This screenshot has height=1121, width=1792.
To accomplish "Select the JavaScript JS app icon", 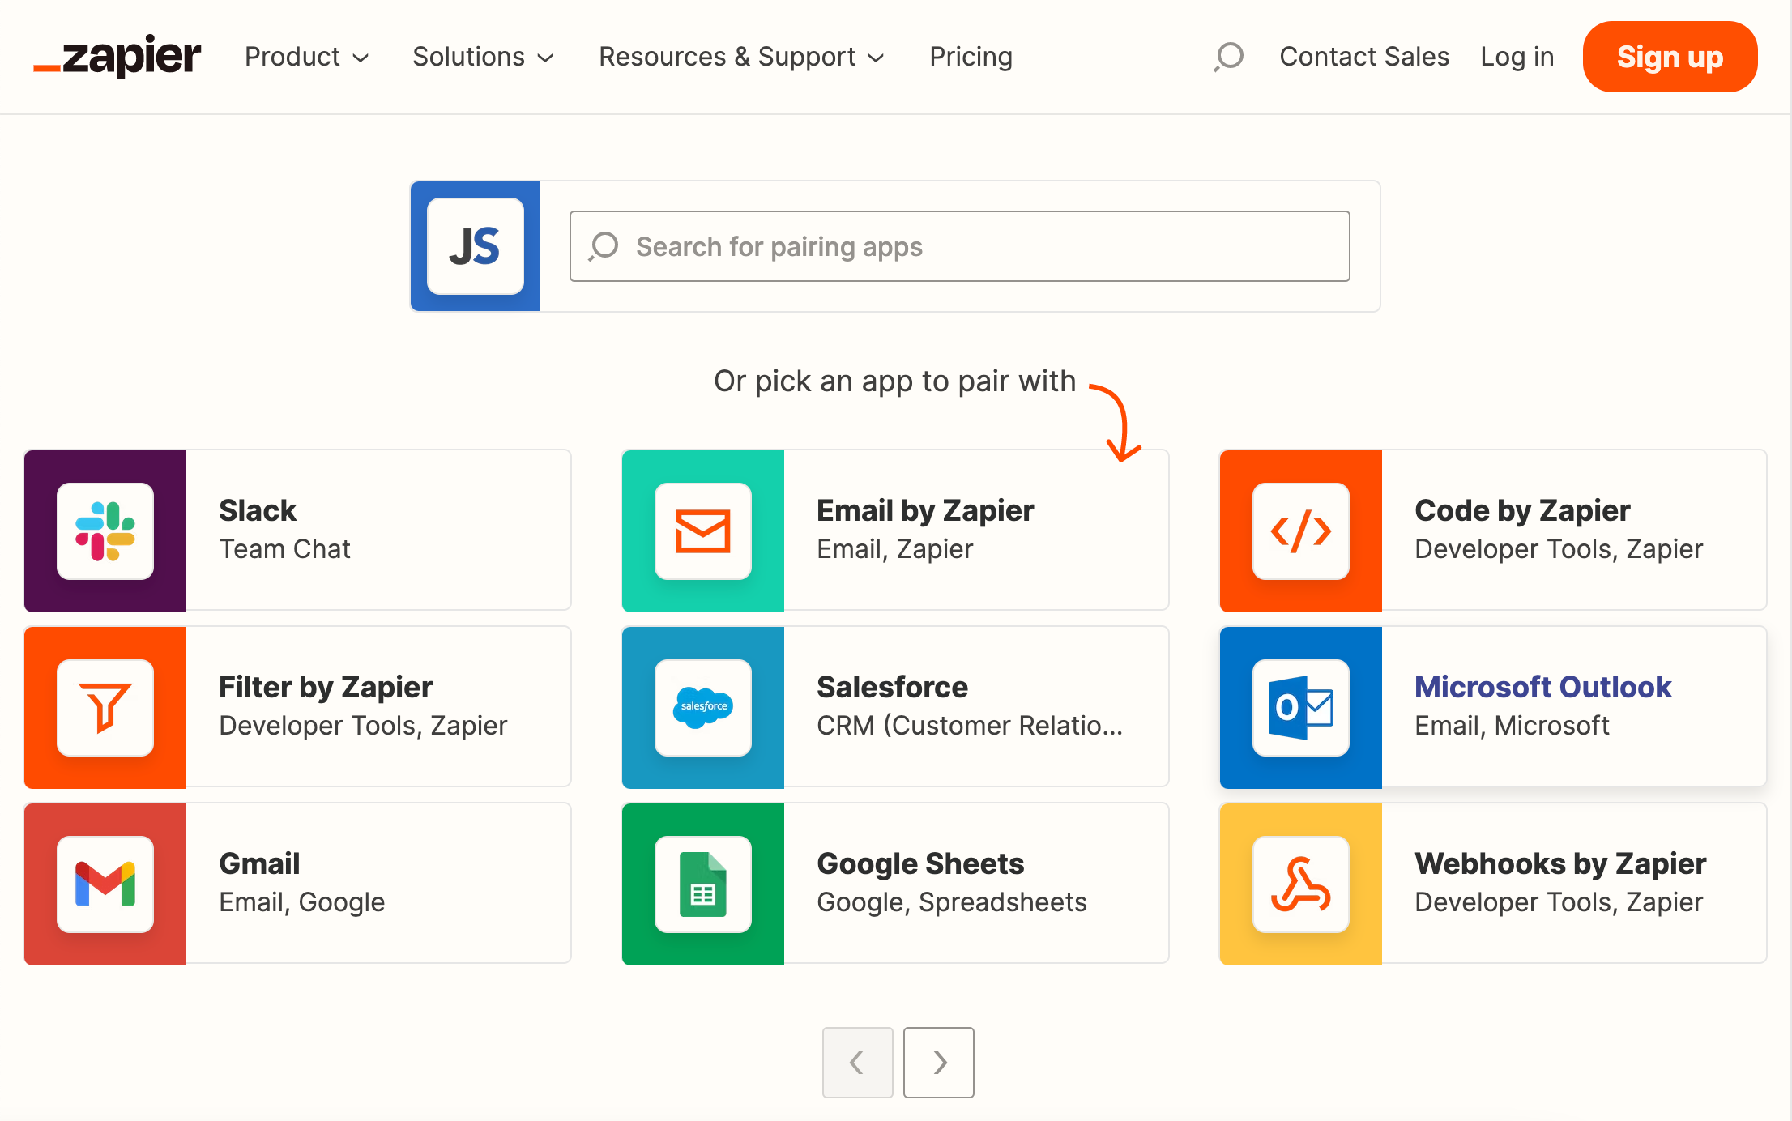I will 476,246.
